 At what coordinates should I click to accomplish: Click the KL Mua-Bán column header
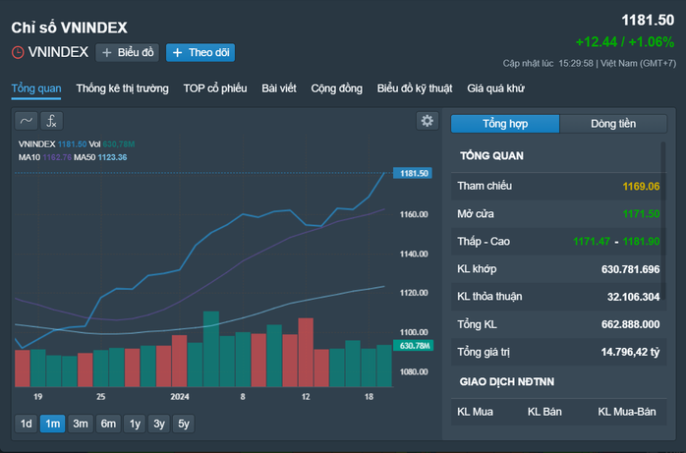point(627,412)
